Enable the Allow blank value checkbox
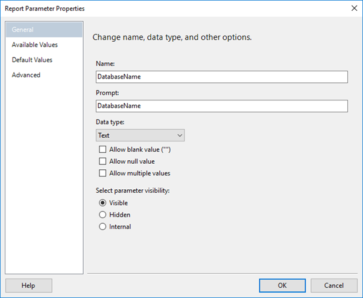This screenshot has height=298, width=363. point(103,149)
